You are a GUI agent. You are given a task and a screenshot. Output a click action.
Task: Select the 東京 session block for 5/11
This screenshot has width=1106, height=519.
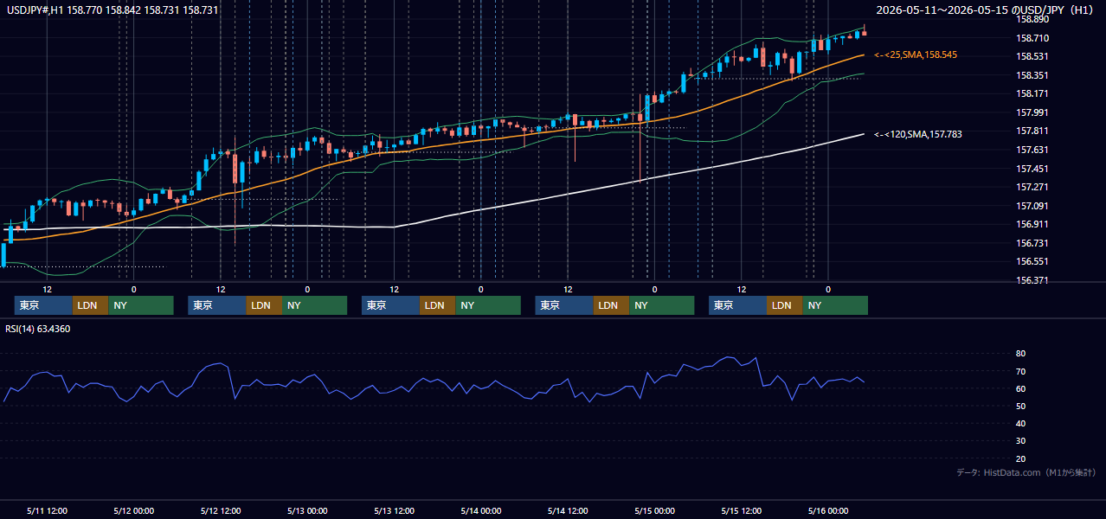pyautogui.click(x=43, y=305)
